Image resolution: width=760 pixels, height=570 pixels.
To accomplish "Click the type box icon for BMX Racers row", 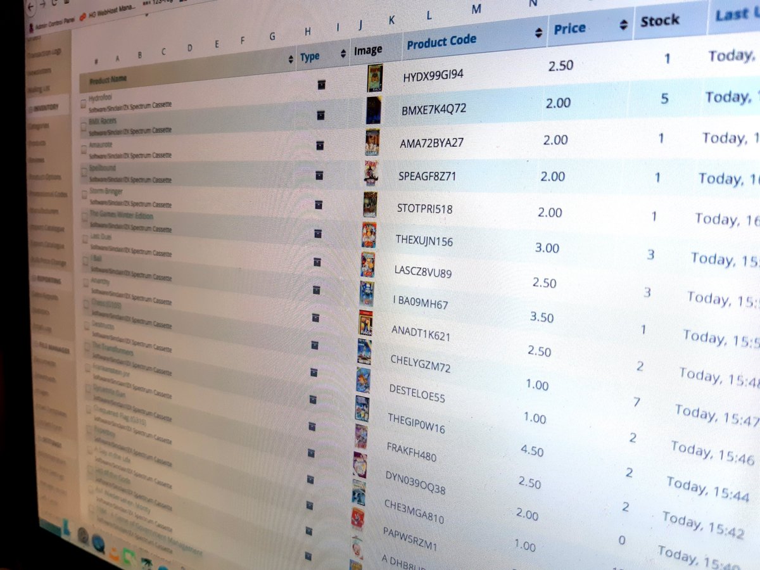I will [320, 115].
